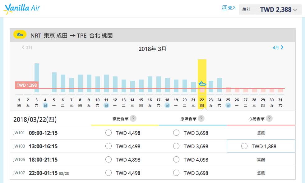Click the 2018/03/22(四) date heading
This screenshot has height=183, width=305.
click(35, 119)
